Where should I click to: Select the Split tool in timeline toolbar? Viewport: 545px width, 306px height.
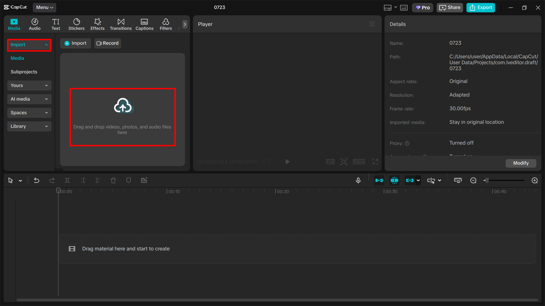[x=67, y=180]
